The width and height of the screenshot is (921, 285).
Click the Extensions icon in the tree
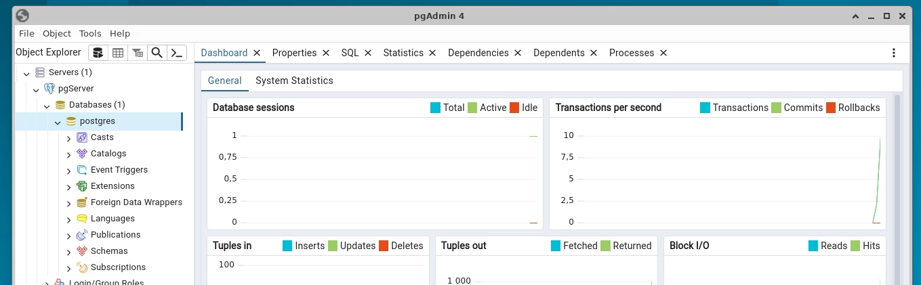point(82,186)
